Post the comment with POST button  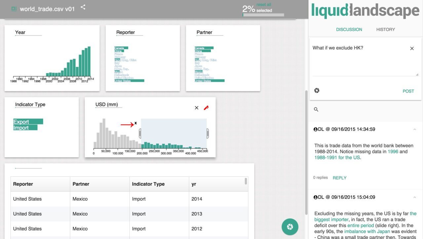tap(408, 91)
